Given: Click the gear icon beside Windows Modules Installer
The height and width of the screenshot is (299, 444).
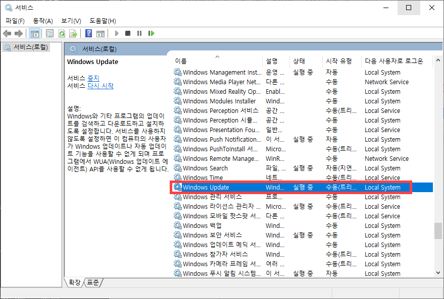Looking at the screenshot, I should tap(177, 101).
